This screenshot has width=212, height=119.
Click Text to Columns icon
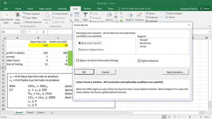click(109, 17)
